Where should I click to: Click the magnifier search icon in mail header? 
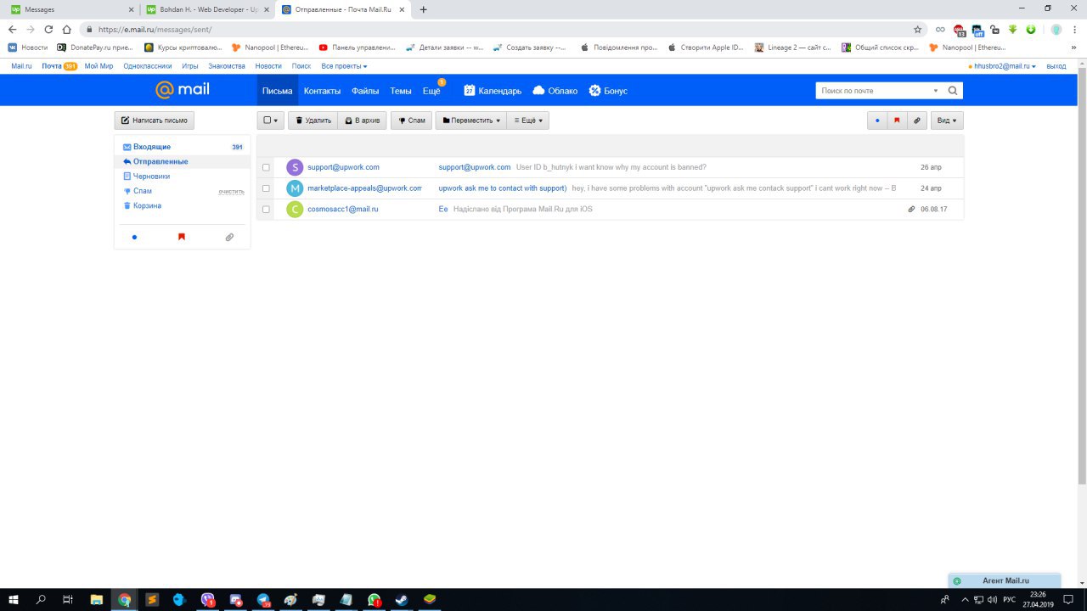tap(953, 90)
